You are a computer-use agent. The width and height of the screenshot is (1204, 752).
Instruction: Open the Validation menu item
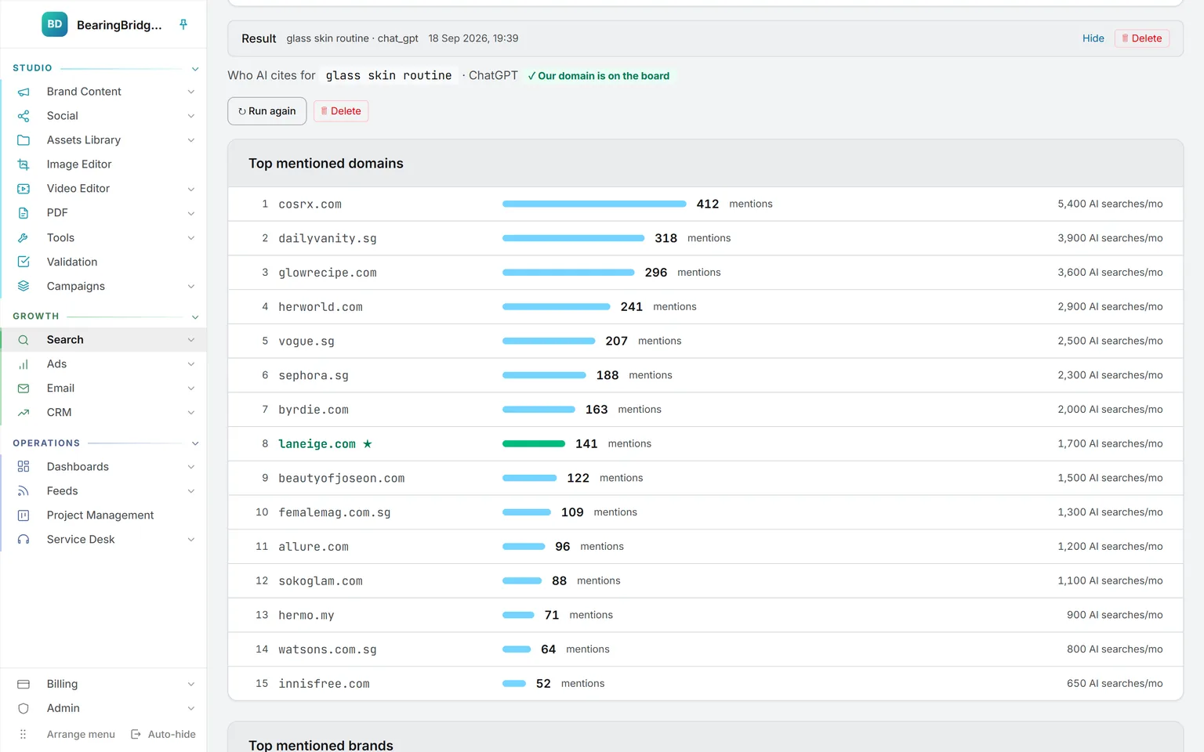tap(103, 262)
